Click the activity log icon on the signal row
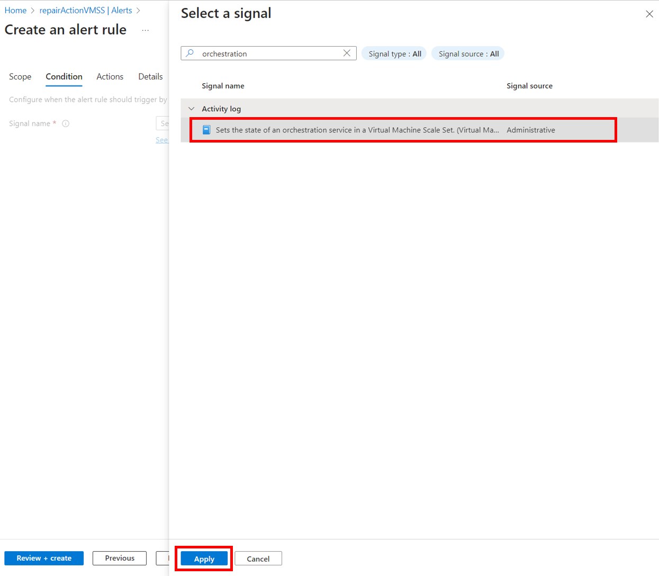 tap(206, 129)
